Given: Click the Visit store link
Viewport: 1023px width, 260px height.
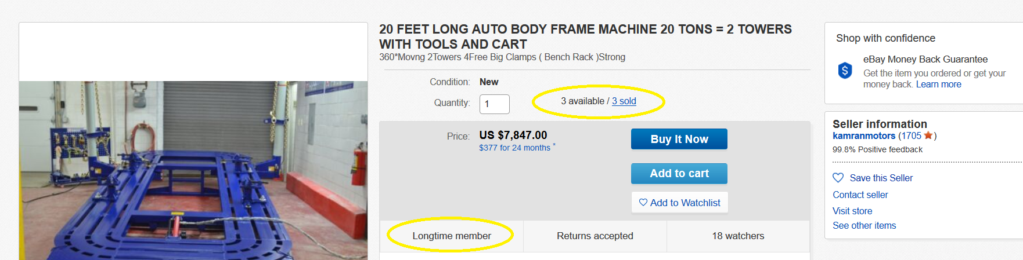Looking at the screenshot, I should click(852, 211).
